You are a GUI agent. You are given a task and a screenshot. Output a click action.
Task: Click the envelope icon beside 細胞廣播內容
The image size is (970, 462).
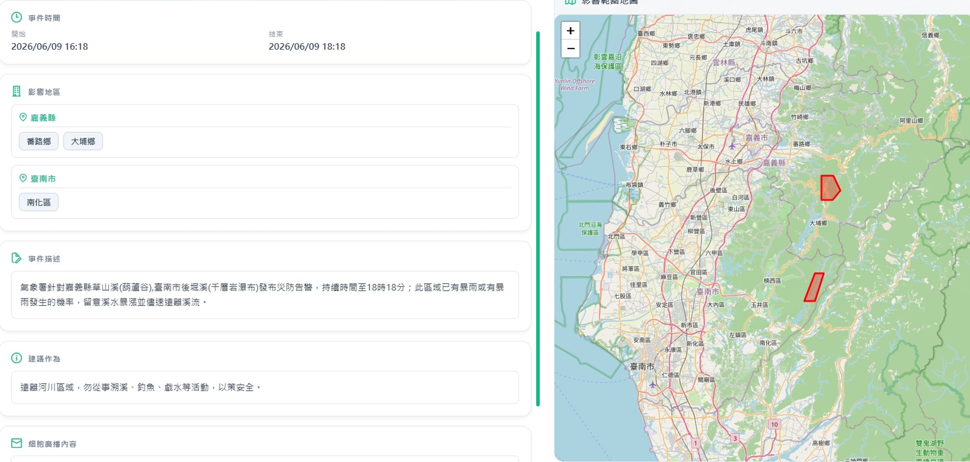(17, 443)
